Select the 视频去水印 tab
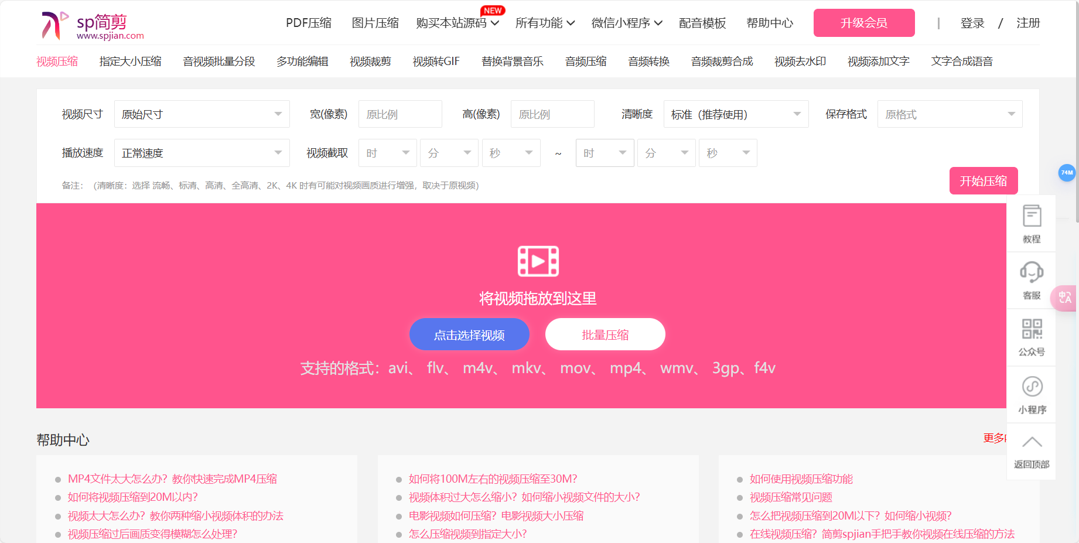 click(799, 61)
